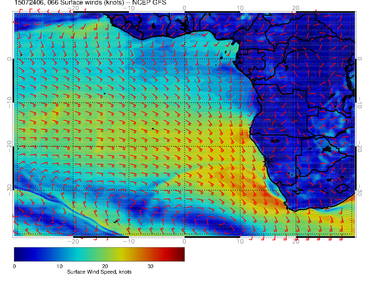The image size is (366, 283).
Task: Click the Tristan da Cunha island dot near 37°S
Action: (115, 221)
